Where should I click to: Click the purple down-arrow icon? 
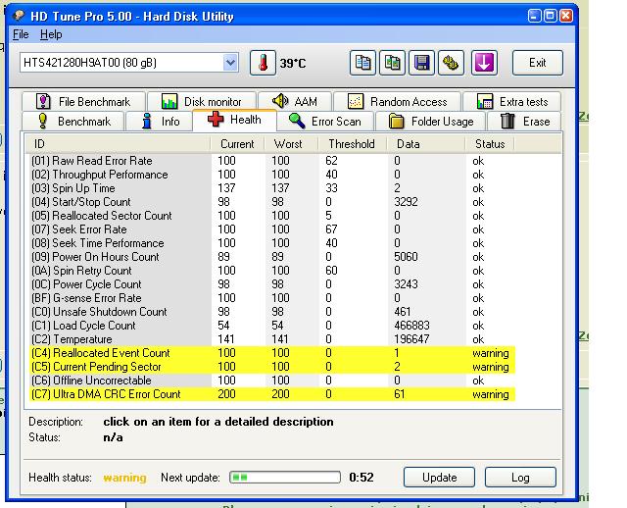[484, 63]
